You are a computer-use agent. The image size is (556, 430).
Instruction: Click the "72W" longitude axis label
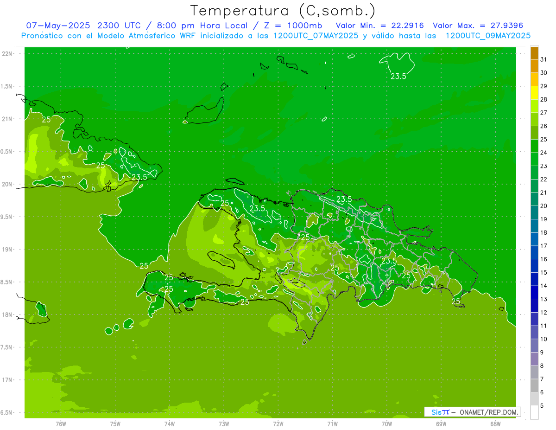pos(278,424)
